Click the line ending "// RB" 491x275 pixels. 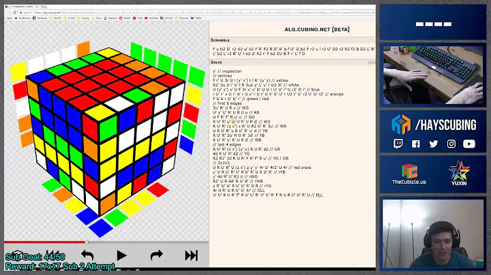click(236, 112)
